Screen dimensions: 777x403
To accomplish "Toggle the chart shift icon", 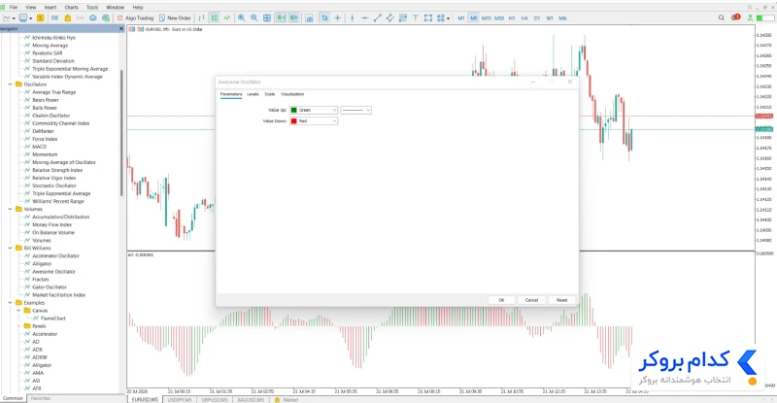I will click(x=294, y=17).
